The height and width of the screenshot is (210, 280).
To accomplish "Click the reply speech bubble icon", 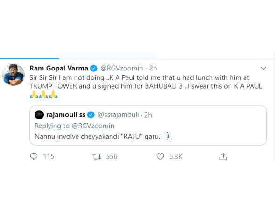I will pos(34,156).
